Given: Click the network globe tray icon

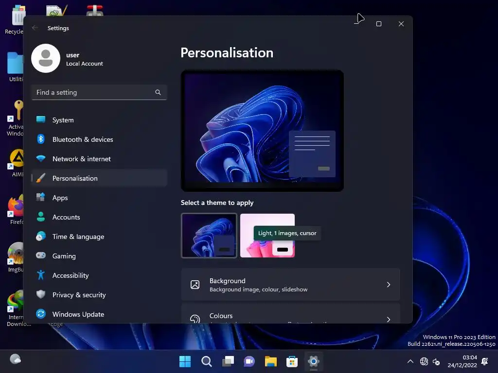Looking at the screenshot, I should (424, 361).
